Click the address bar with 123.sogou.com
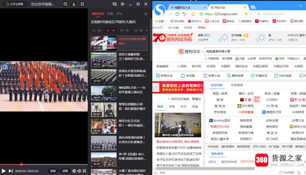306x175 pixels. [221, 14]
